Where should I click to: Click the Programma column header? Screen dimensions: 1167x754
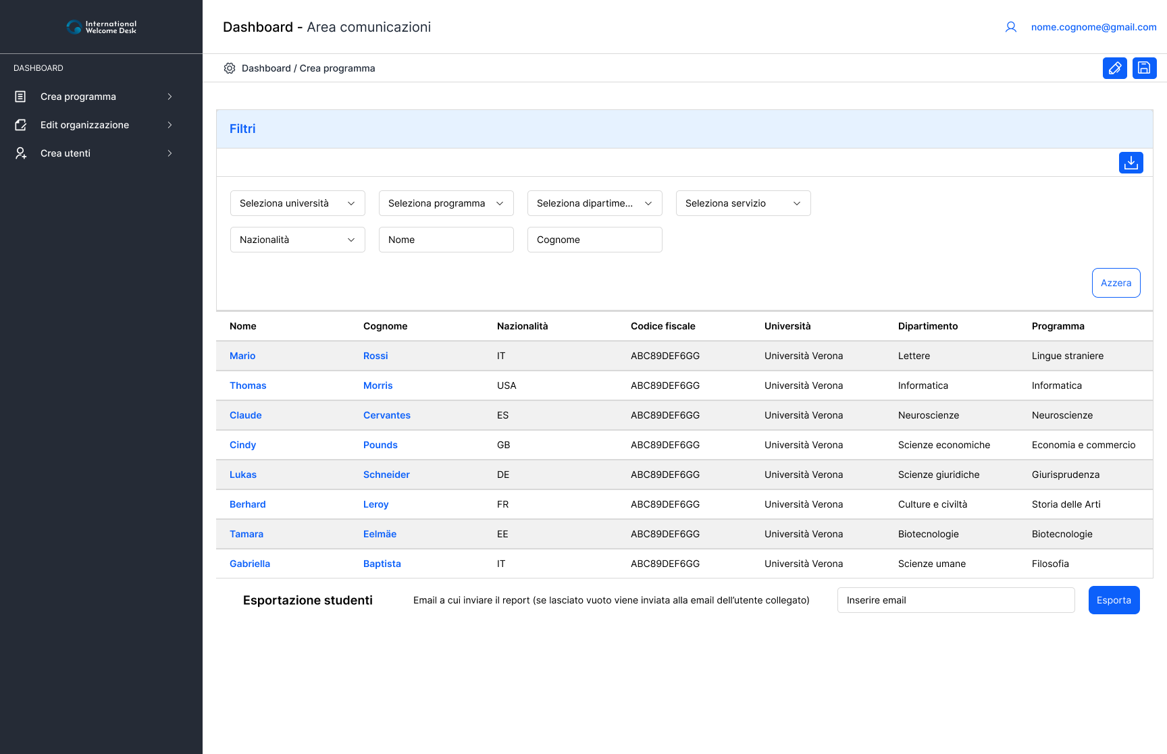(x=1058, y=326)
